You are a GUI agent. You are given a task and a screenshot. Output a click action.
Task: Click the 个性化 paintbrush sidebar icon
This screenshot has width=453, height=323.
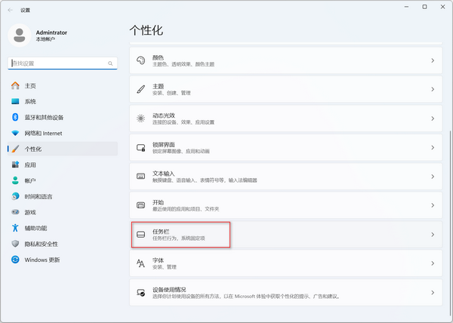[15, 149]
